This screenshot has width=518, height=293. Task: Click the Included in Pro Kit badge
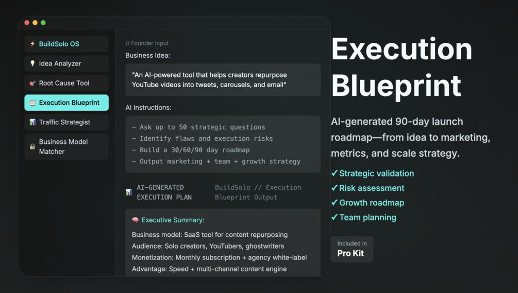click(x=352, y=249)
